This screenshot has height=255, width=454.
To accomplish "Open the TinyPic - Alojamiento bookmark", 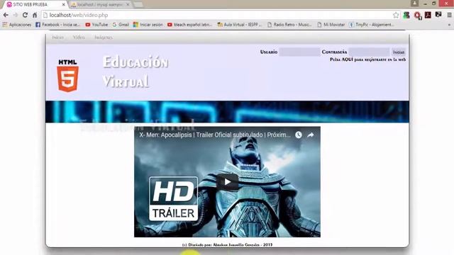I will tap(372, 25).
